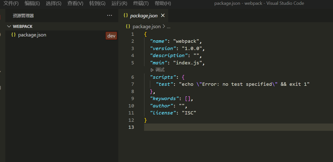
Task: Click the run triangle icon beside 调试
Action: (x=152, y=69)
